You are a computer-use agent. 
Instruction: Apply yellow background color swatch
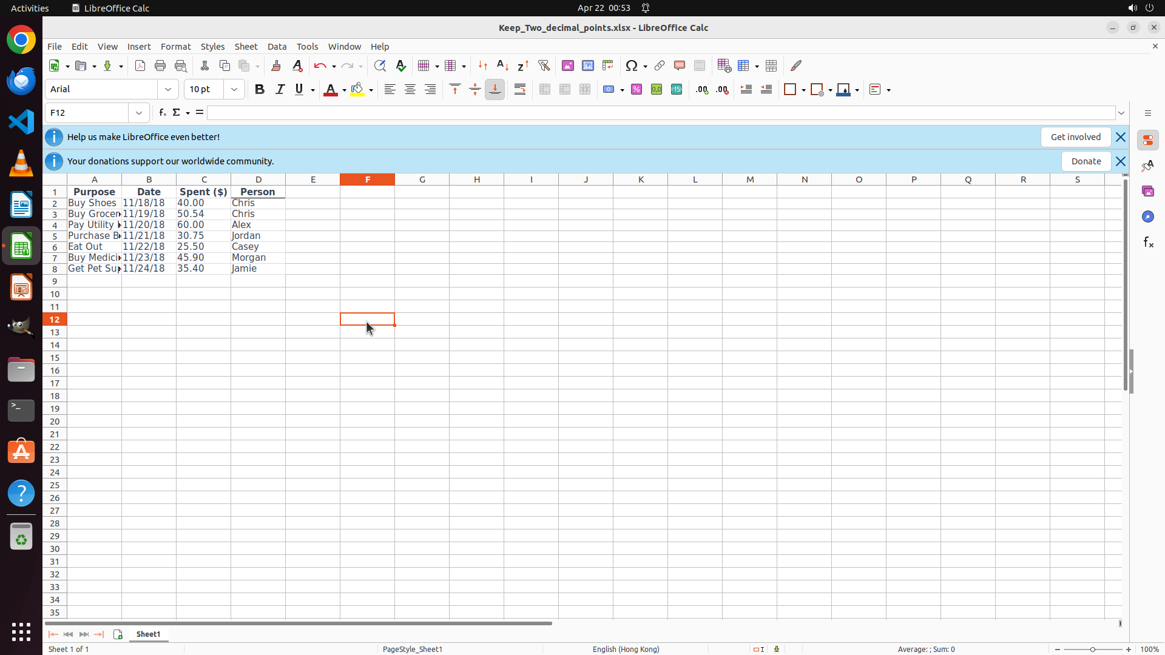[x=357, y=89]
